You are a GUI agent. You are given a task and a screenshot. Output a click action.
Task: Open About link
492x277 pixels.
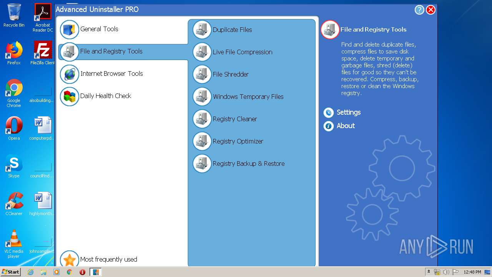point(346,126)
